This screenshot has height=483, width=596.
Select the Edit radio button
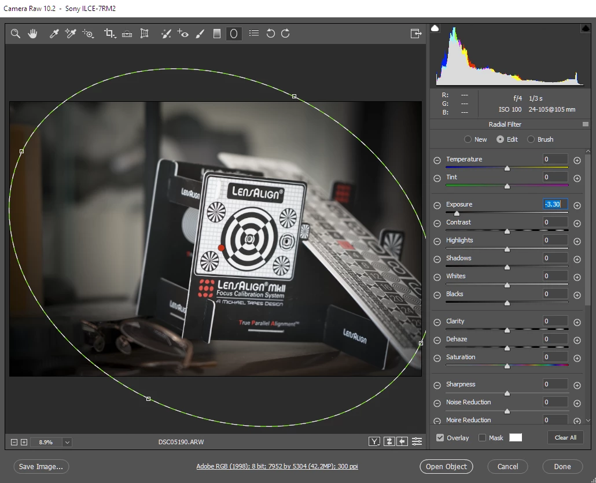pyautogui.click(x=500, y=139)
